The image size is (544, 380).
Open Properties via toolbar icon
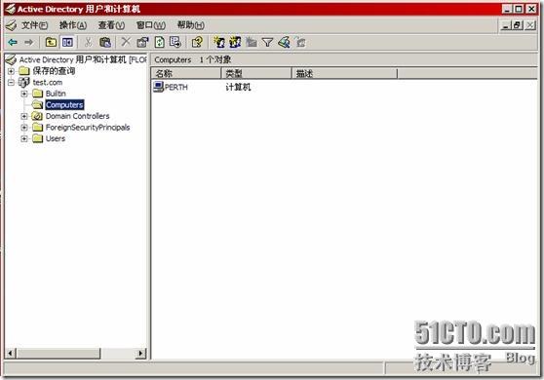click(x=142, y=43)
